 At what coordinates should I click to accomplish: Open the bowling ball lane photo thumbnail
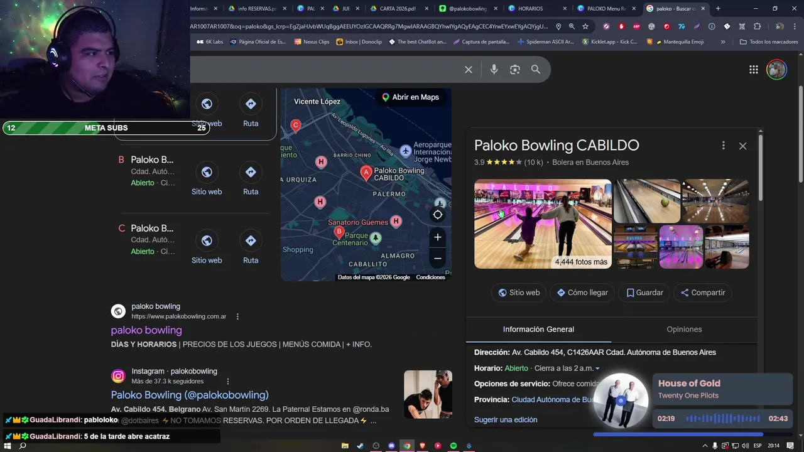pos(647,201)
